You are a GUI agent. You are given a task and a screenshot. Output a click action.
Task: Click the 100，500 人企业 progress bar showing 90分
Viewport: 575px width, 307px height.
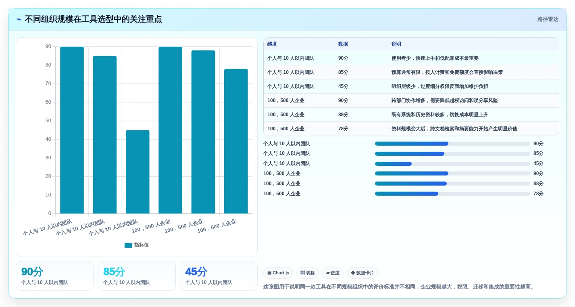point(452,173)
